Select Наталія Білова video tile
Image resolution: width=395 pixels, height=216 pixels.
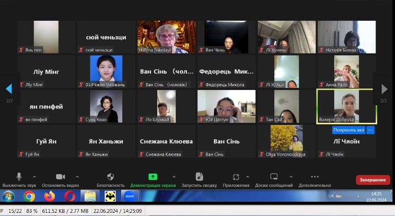coord(347,37)
